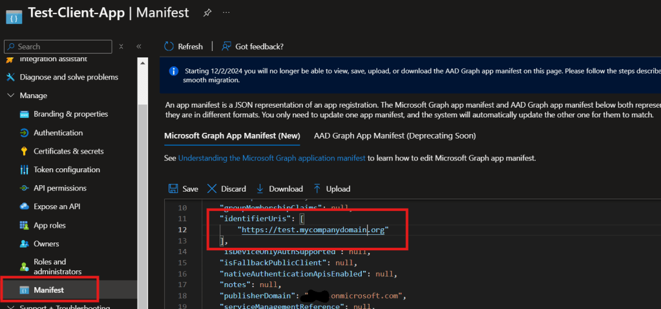Click the Refresh icon in toolbar
Screen dimensions: 661x309
coord(169,46)
